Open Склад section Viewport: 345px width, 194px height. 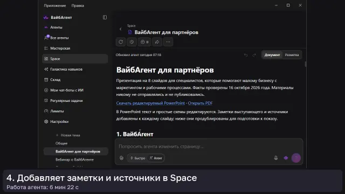click(x=75, y=80)
